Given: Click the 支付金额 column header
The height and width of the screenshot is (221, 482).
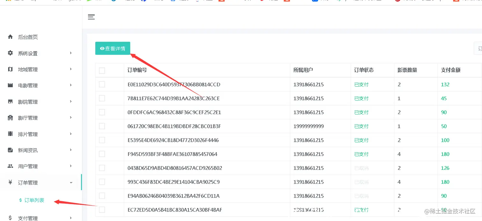Looking at the screenshot, I should pos(451,70).
